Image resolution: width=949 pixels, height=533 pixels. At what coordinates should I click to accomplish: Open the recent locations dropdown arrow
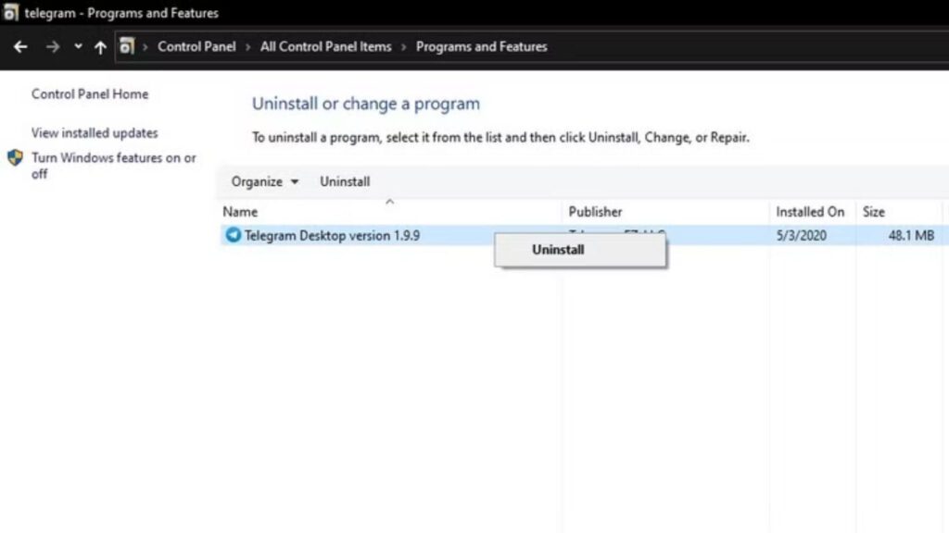[78, 47]
